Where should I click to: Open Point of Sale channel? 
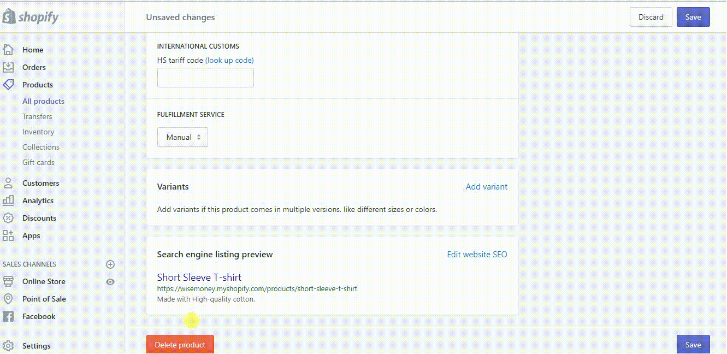[44, 299]
